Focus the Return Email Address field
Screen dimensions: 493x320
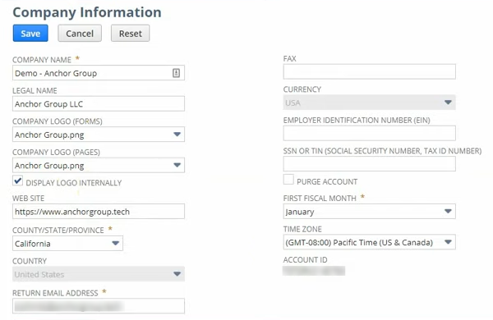(99, 306)
